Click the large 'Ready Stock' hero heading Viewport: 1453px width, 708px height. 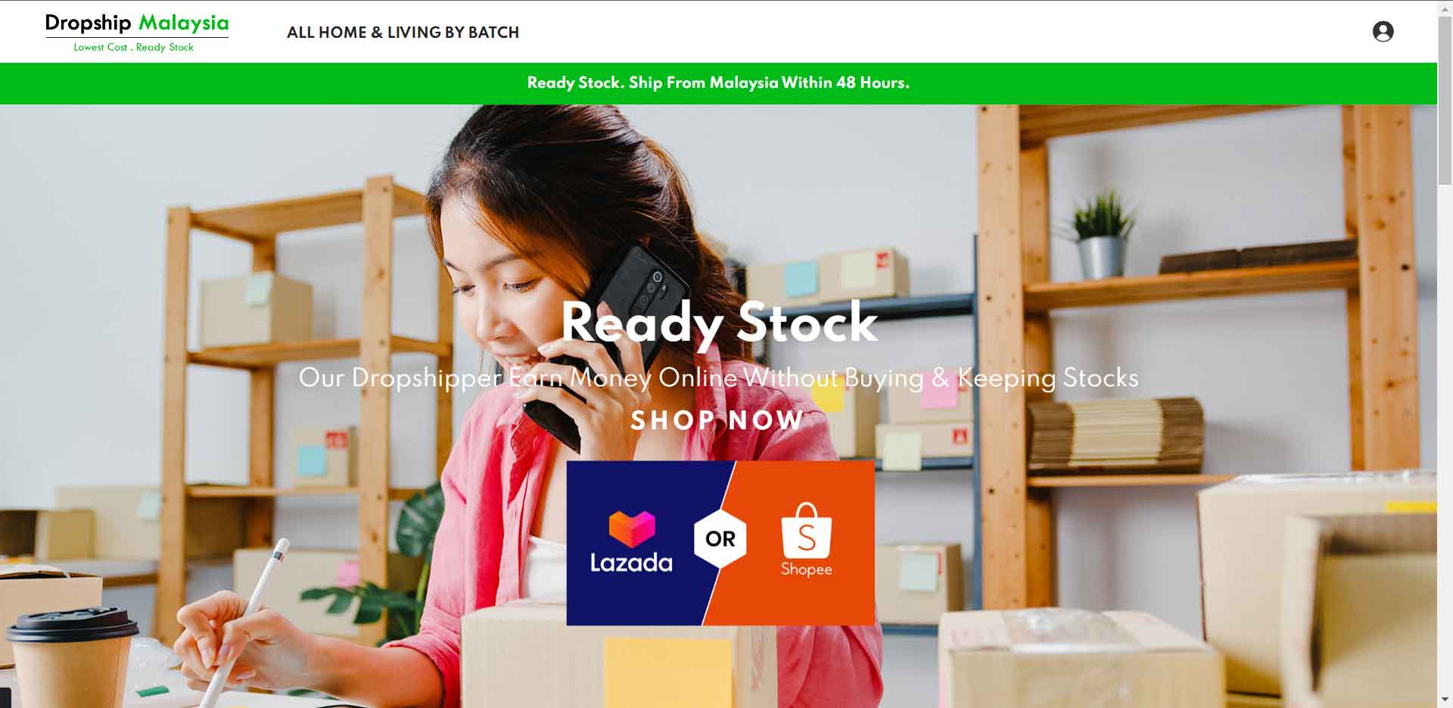719,323
